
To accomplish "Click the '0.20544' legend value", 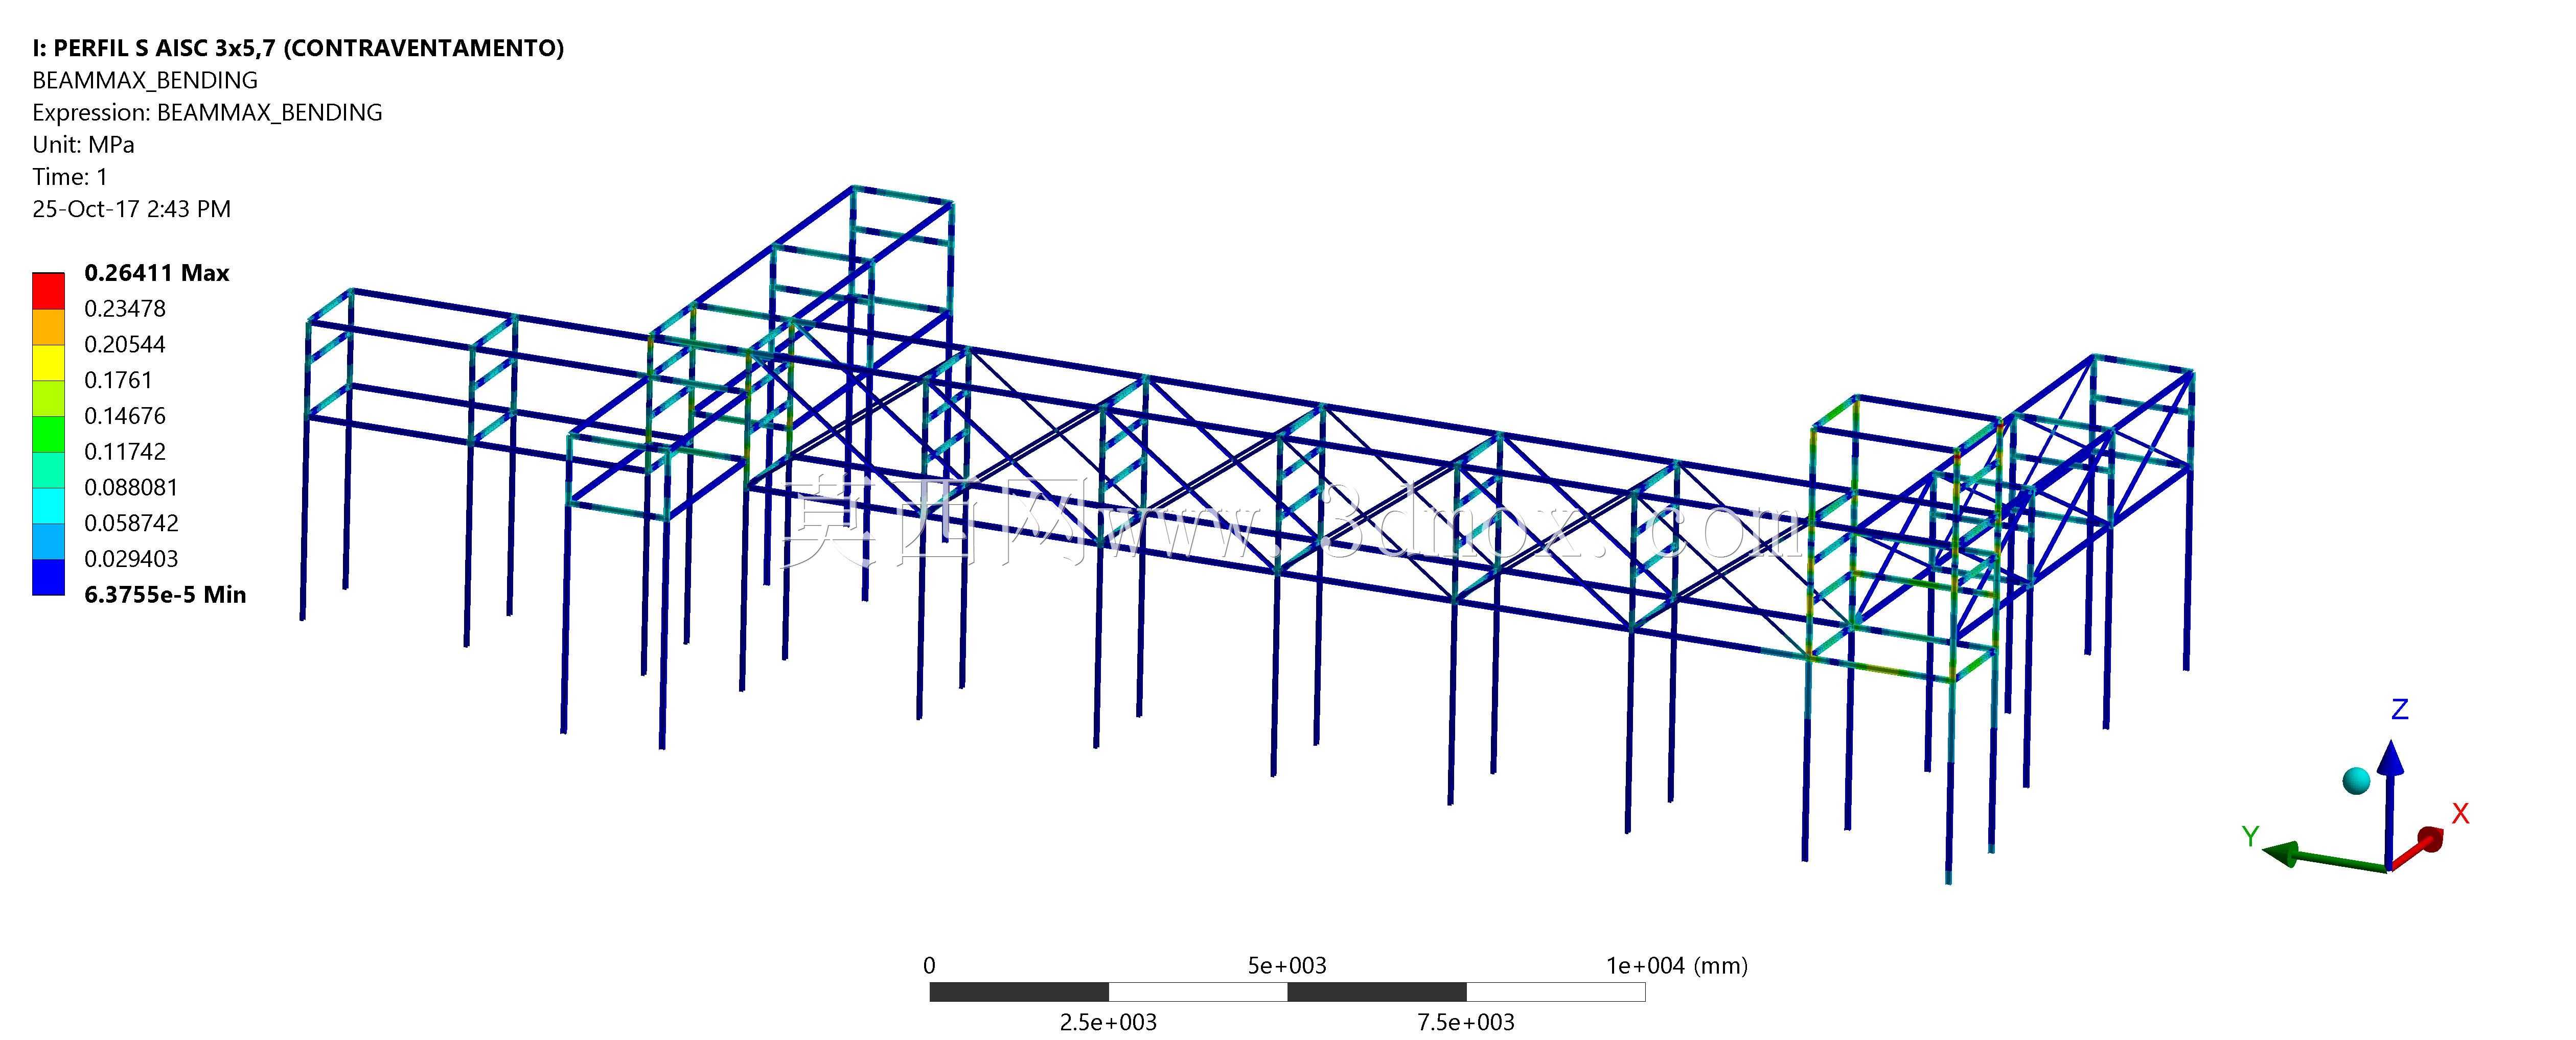I will 125,345.
